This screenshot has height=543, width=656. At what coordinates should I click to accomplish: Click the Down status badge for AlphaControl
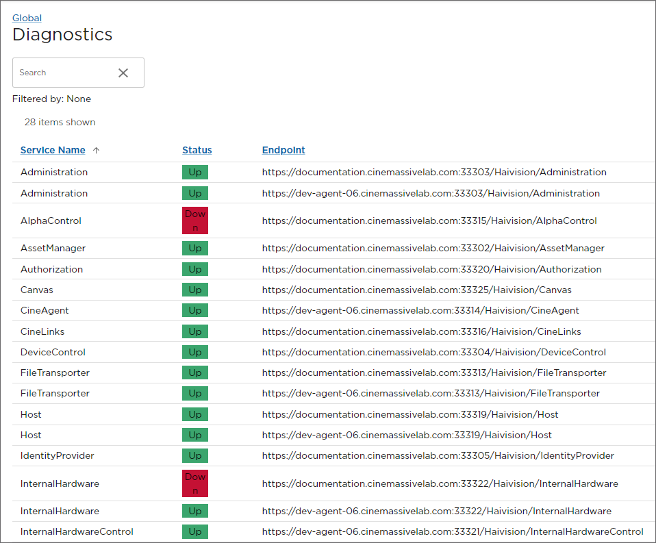(x=194, y=220)
